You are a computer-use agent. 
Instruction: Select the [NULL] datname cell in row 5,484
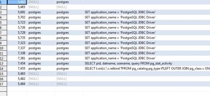click(41, 84)
